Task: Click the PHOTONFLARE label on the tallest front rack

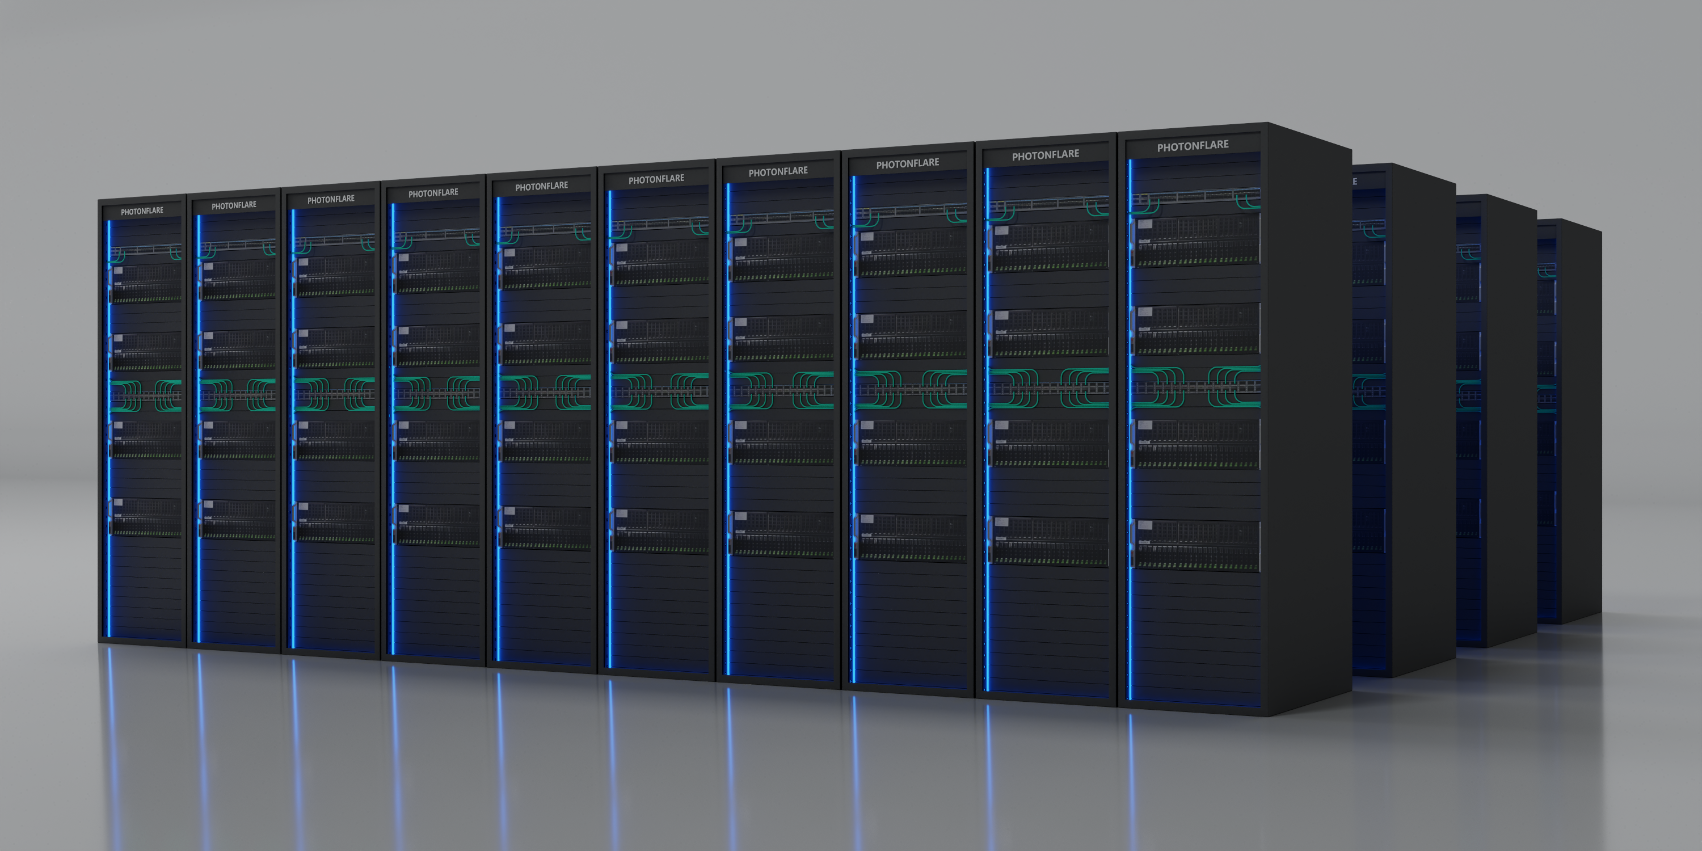Action: point(1192,146)
